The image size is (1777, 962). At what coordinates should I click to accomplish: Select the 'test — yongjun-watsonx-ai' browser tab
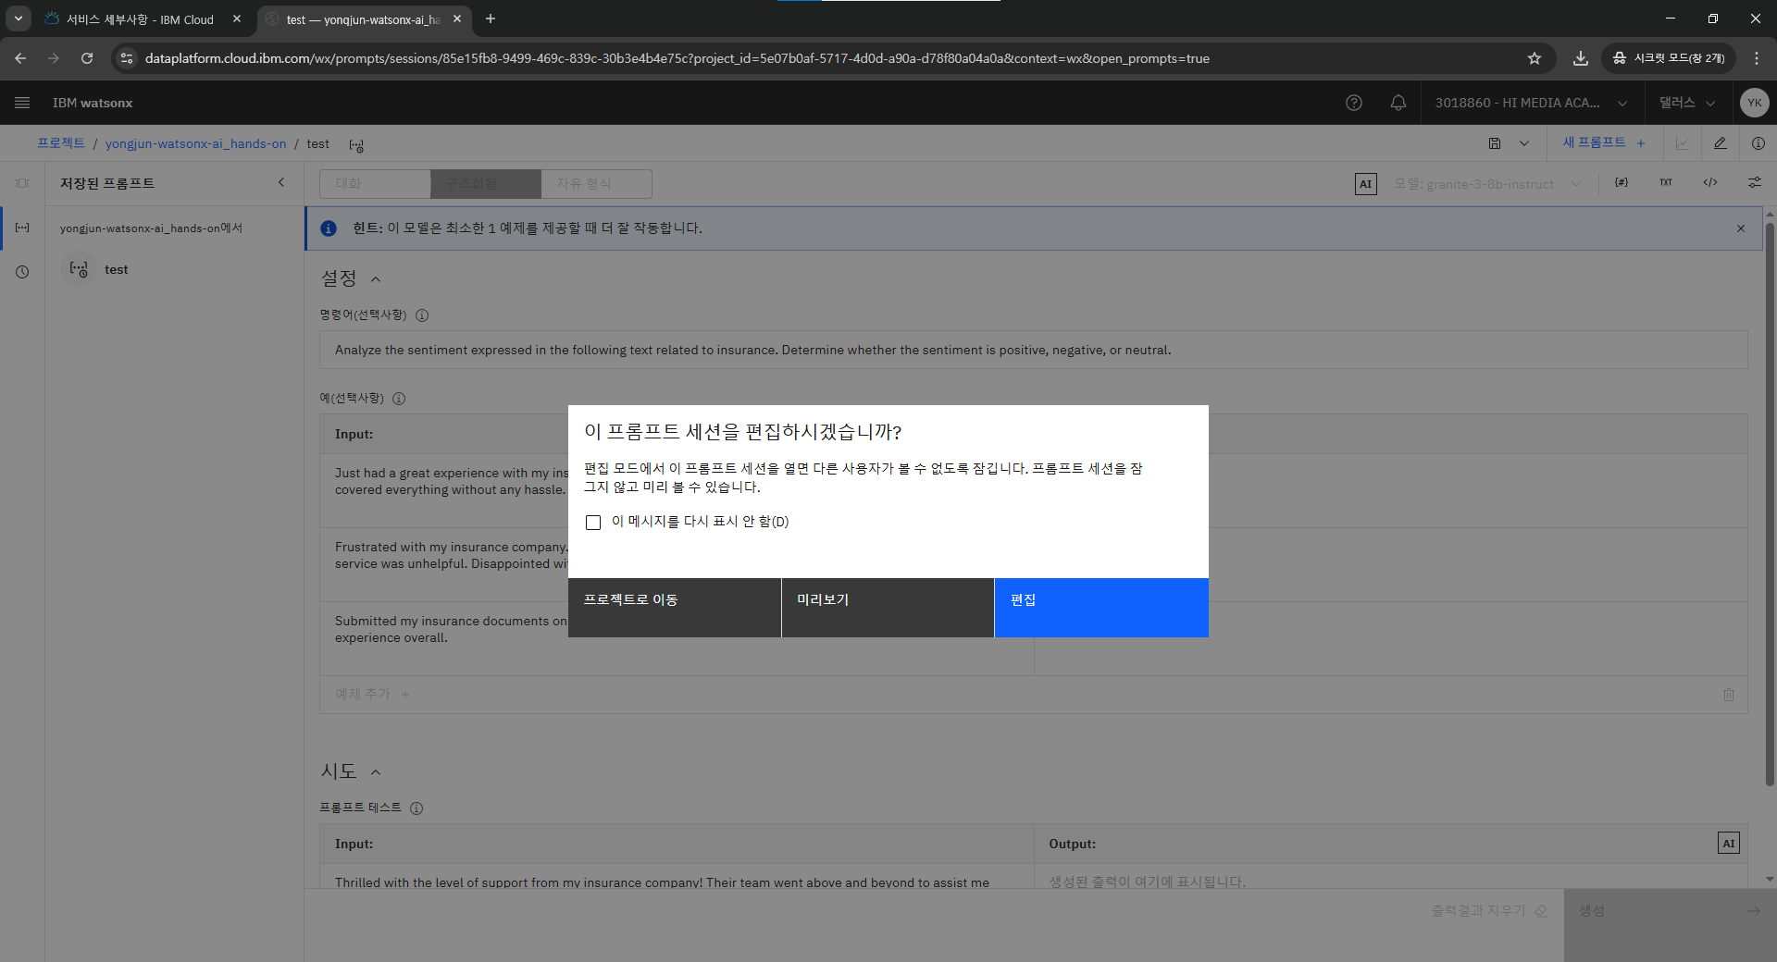[362, 19]
